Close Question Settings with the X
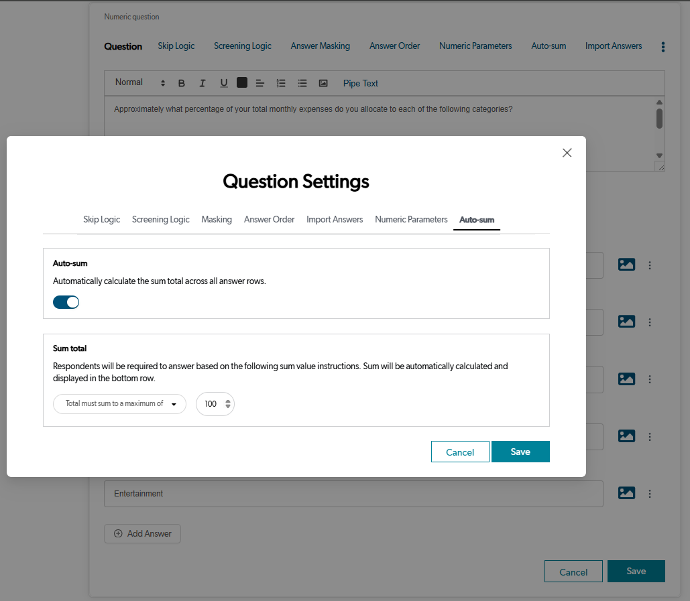Viewport: 690px width, 601px height. [x=567, y=153]
